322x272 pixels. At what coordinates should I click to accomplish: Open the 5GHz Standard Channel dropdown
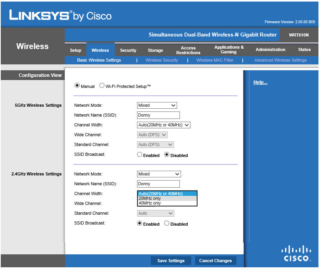pyautogui.click(x=155, y=145)
